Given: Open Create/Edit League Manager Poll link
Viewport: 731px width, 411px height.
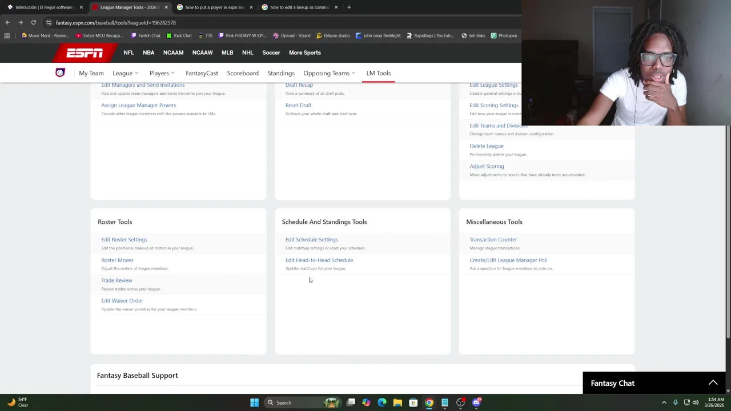Looking at the screenshot, I should (x=508, y=260).
